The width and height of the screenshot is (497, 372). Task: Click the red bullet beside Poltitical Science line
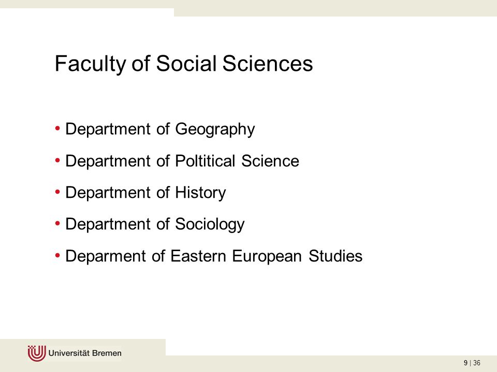(57, 160)
